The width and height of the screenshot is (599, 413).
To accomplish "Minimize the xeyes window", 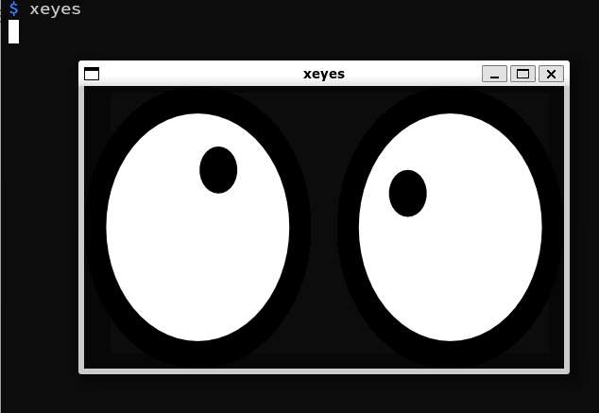I will coord(494,74).
